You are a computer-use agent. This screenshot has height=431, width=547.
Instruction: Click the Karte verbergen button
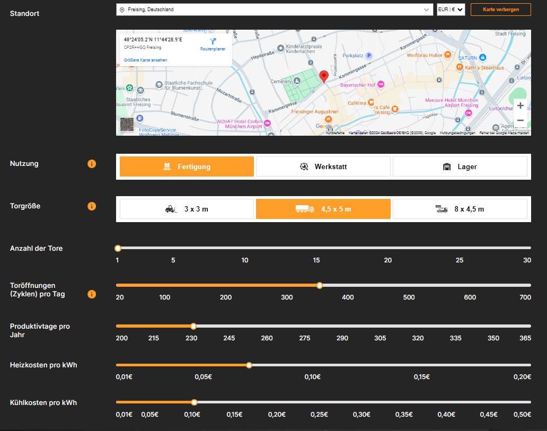coord(500,10)
